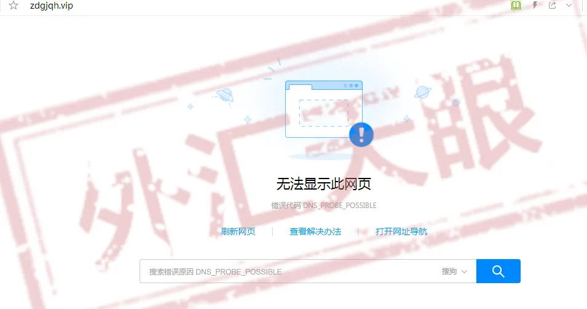Select the zdgjqh.vip address text

tap(51, 6)
